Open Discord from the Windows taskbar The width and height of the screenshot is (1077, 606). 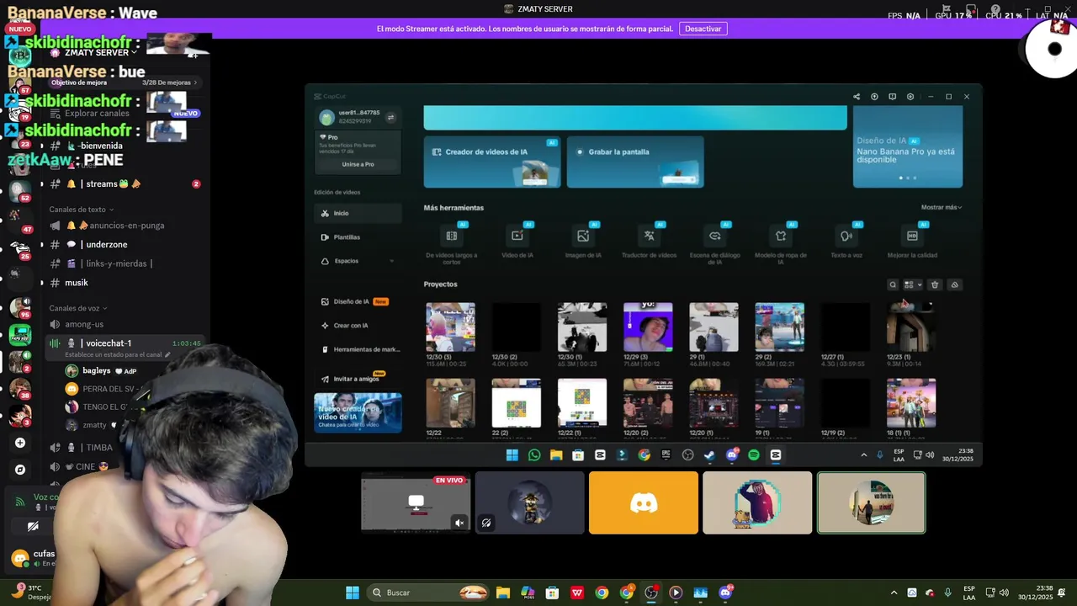click(725, 593)
